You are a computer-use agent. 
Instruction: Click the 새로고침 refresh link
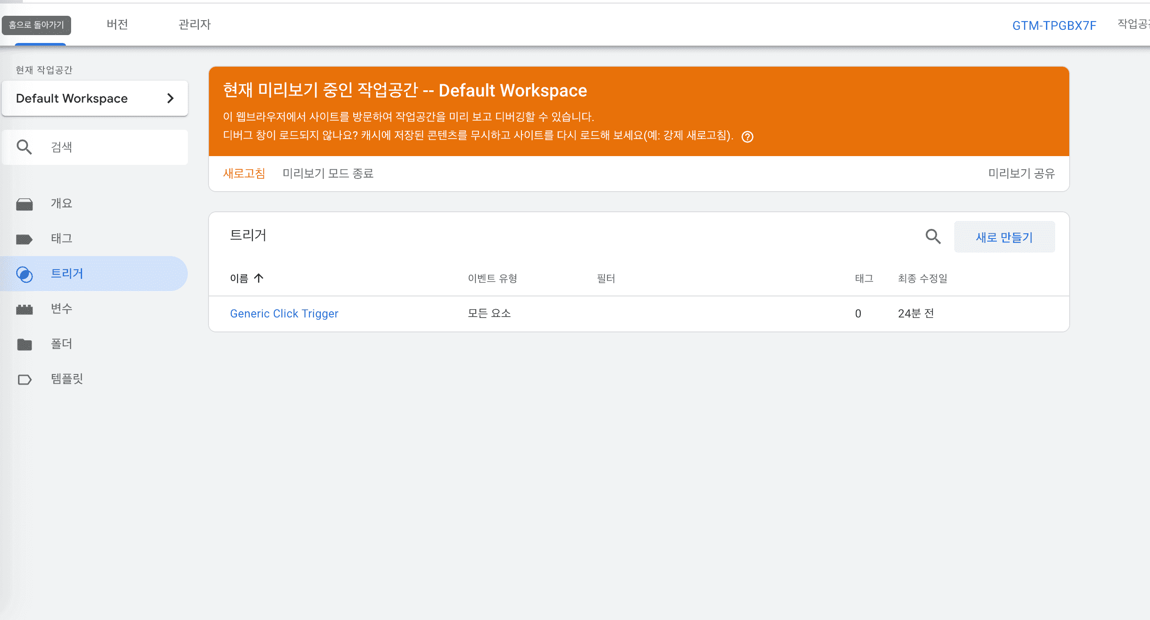tap(244, 173)
